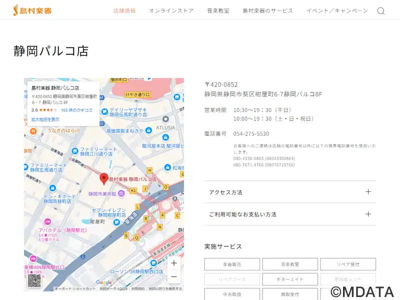Click FamilyMart 玄南通り店 marker
This screenshot has width=400, height=300.
[x=26, y=167]
